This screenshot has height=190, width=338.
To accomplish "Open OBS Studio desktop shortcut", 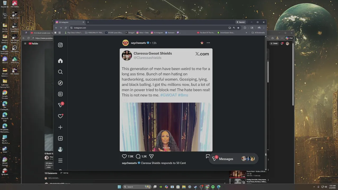I will point(15,49).
